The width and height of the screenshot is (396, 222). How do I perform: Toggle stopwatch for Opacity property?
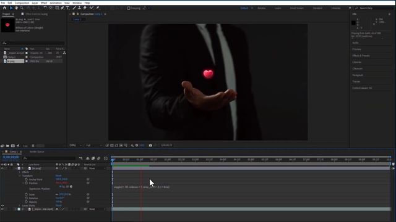coord(26,202)
